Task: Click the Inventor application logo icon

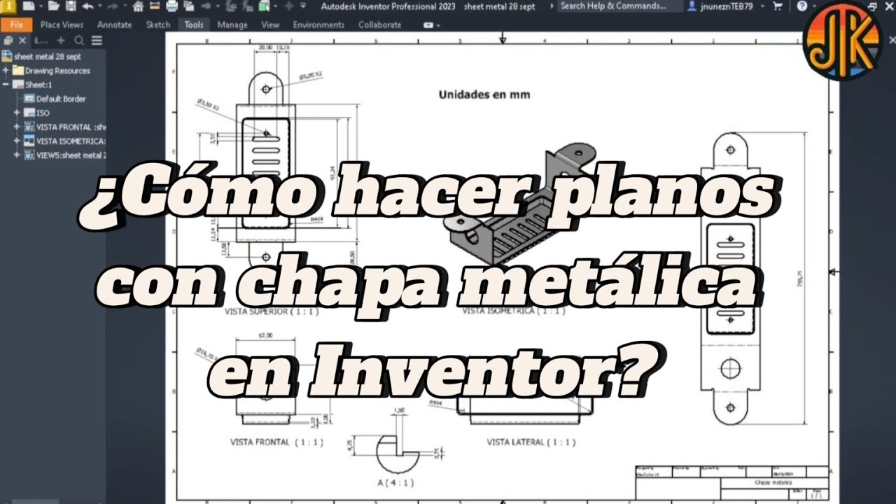Action: [7, 6]
